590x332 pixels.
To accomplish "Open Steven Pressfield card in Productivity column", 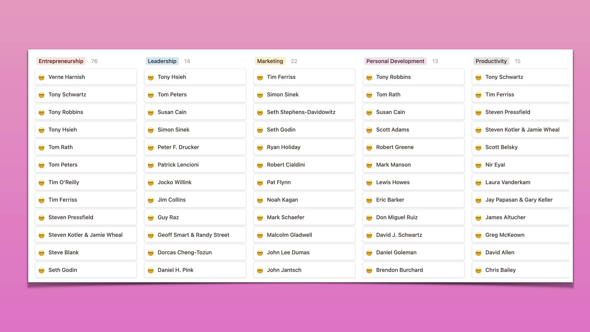I will click(x=521, y=112).
